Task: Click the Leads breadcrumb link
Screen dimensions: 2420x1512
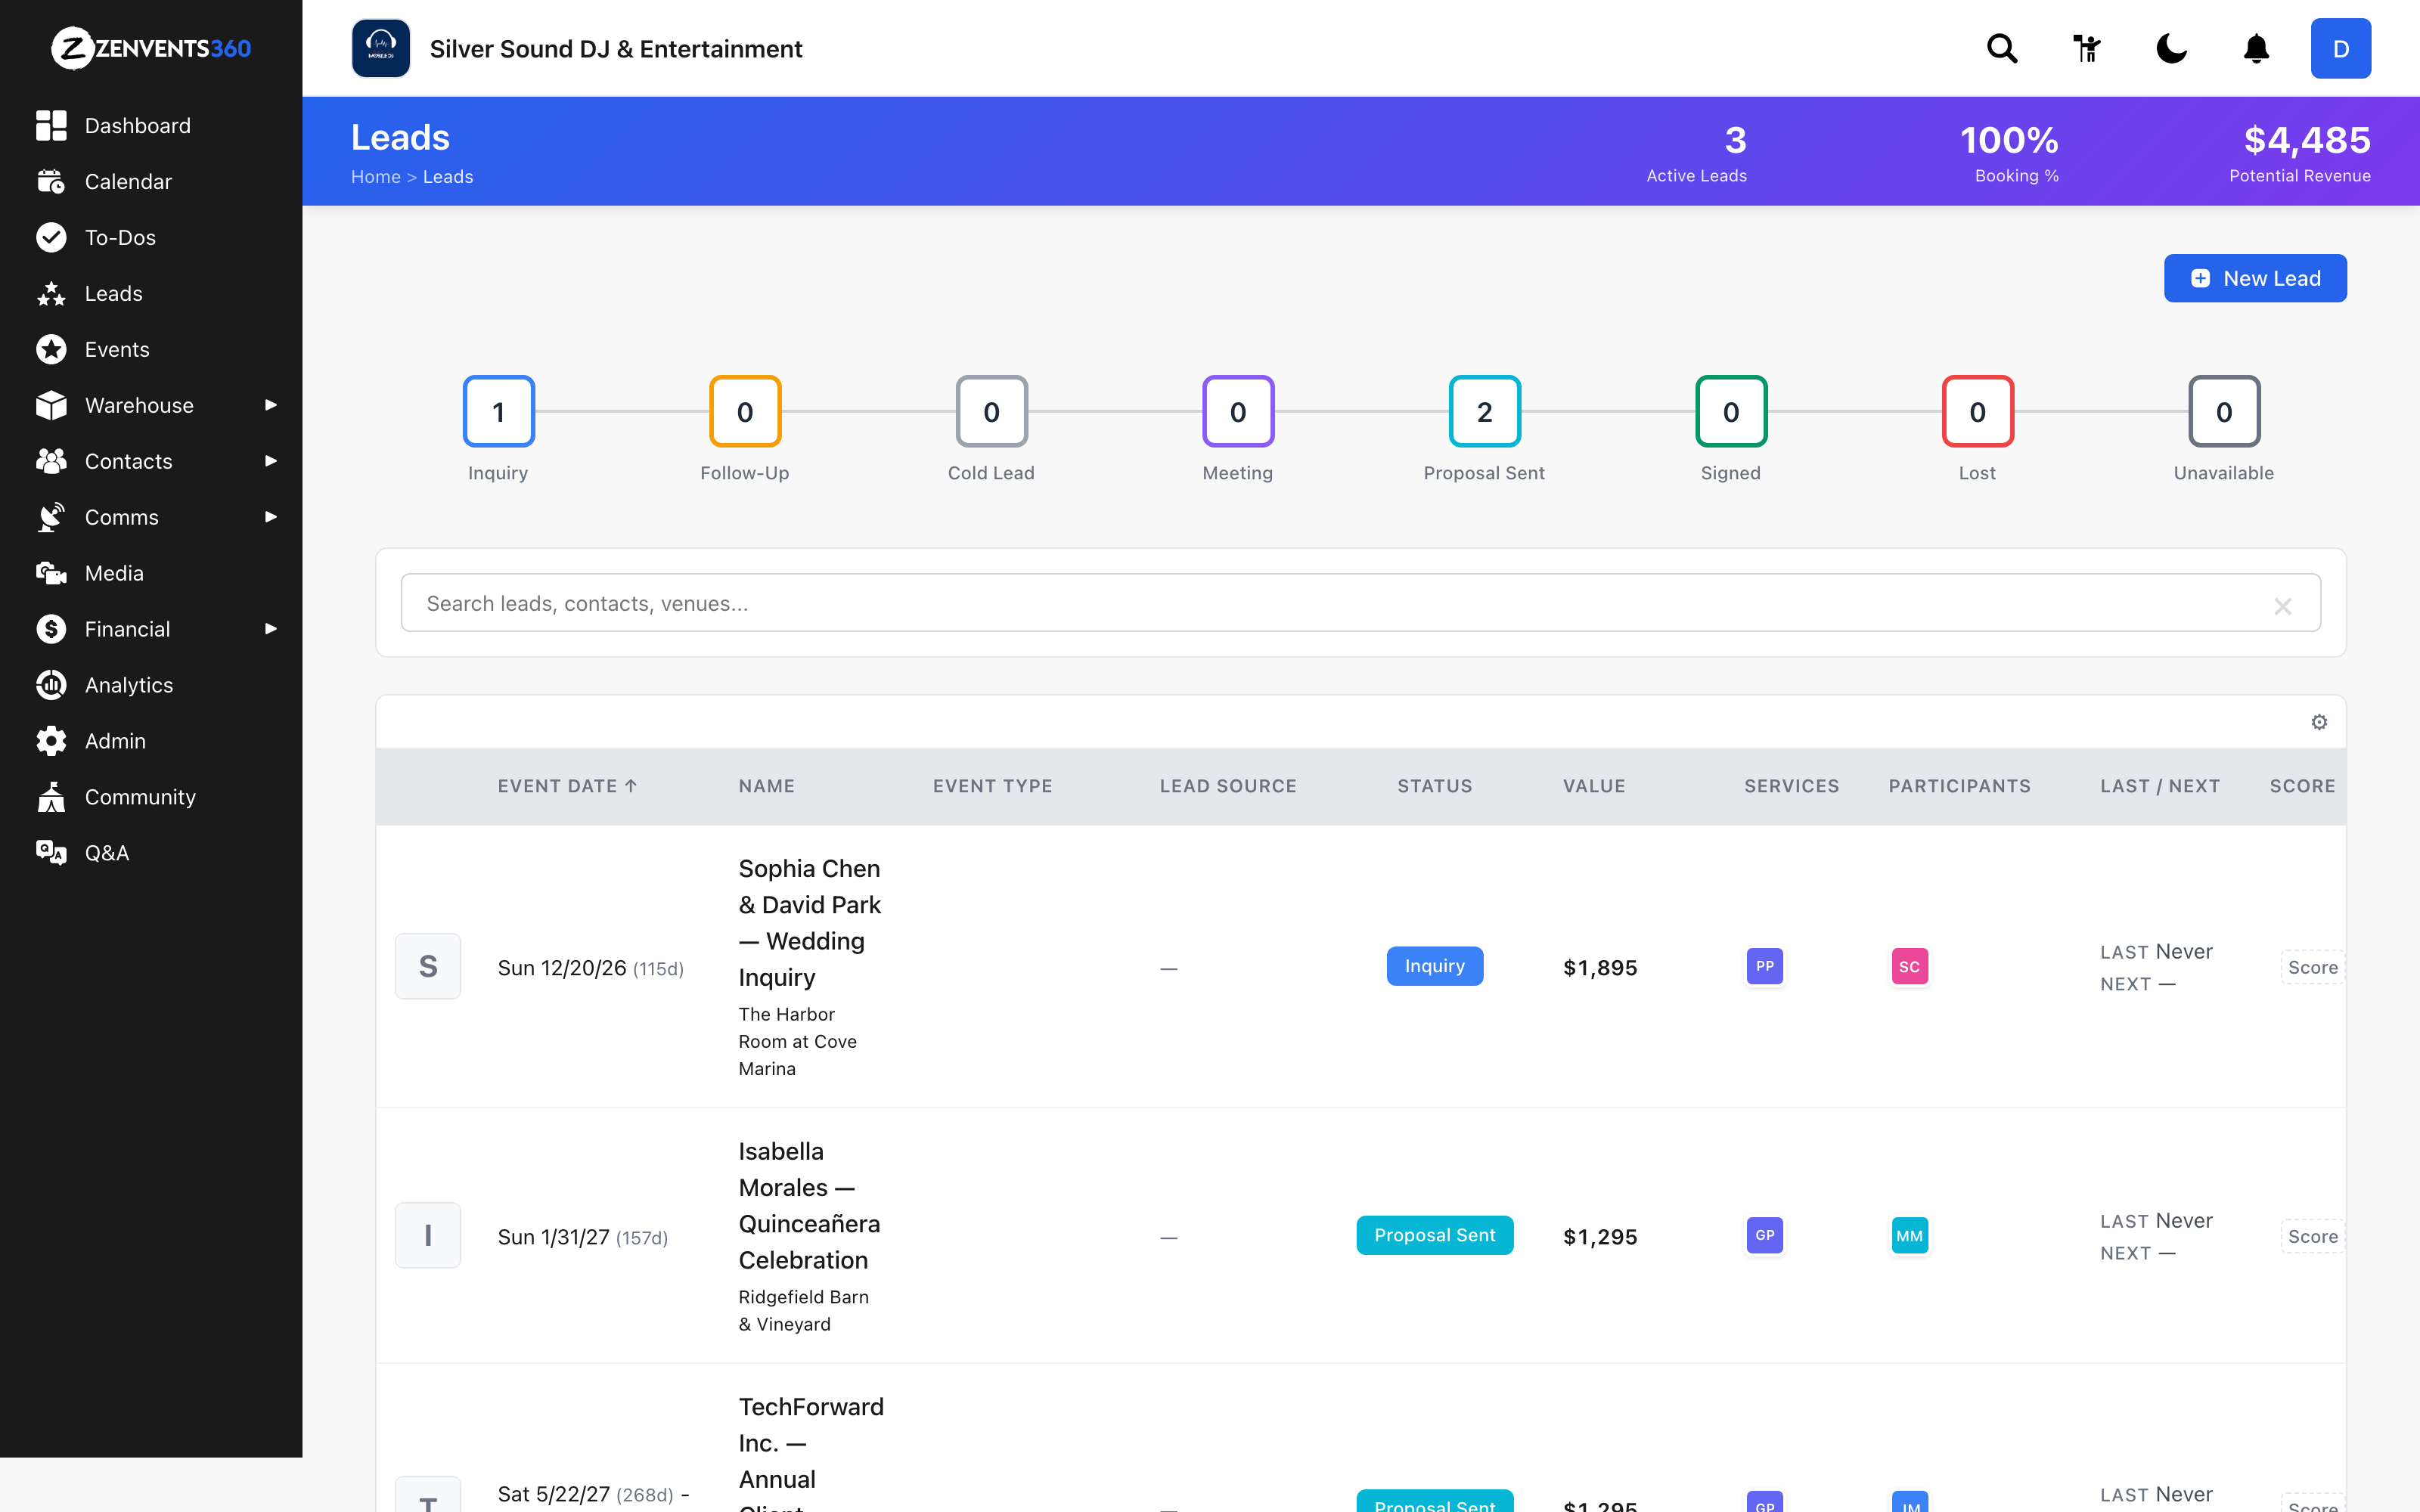Action: 448,177
